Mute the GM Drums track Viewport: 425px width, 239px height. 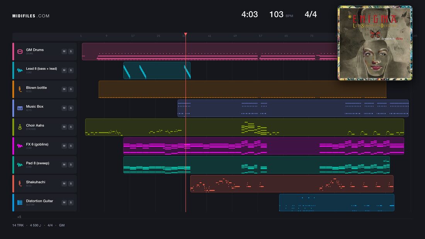pyautogui.click(x=64, y=51)
